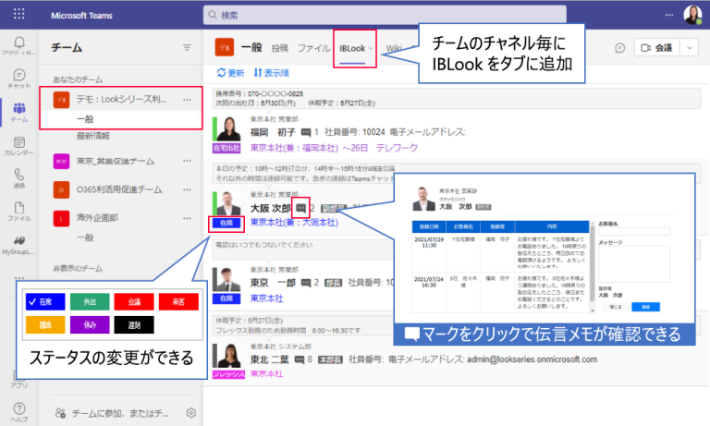
Task: Choose the green 外出 status option
Action: [89, 300]
